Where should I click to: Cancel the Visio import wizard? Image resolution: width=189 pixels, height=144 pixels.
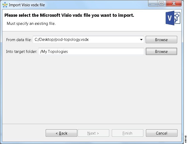[161, 133]
